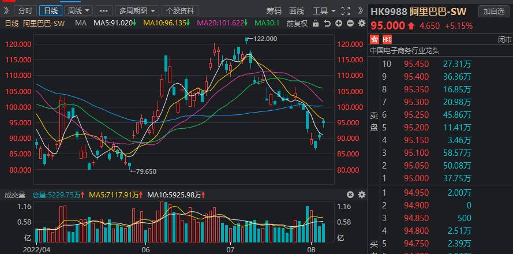Screen dimensions: 513x254
Task: Select ask level 10 price 95.450
Action: (416, 64)
